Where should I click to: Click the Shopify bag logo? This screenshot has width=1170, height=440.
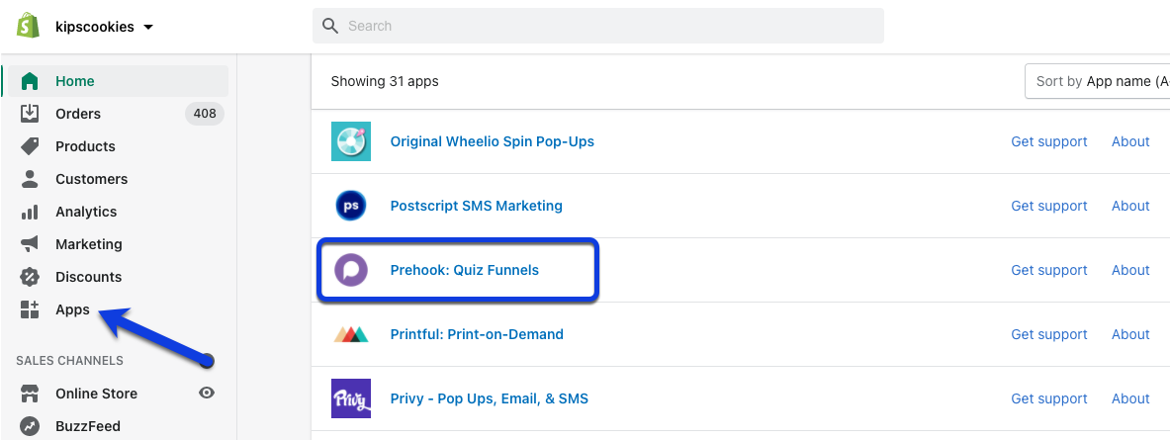pyautogui.click(x=29, y=26)
